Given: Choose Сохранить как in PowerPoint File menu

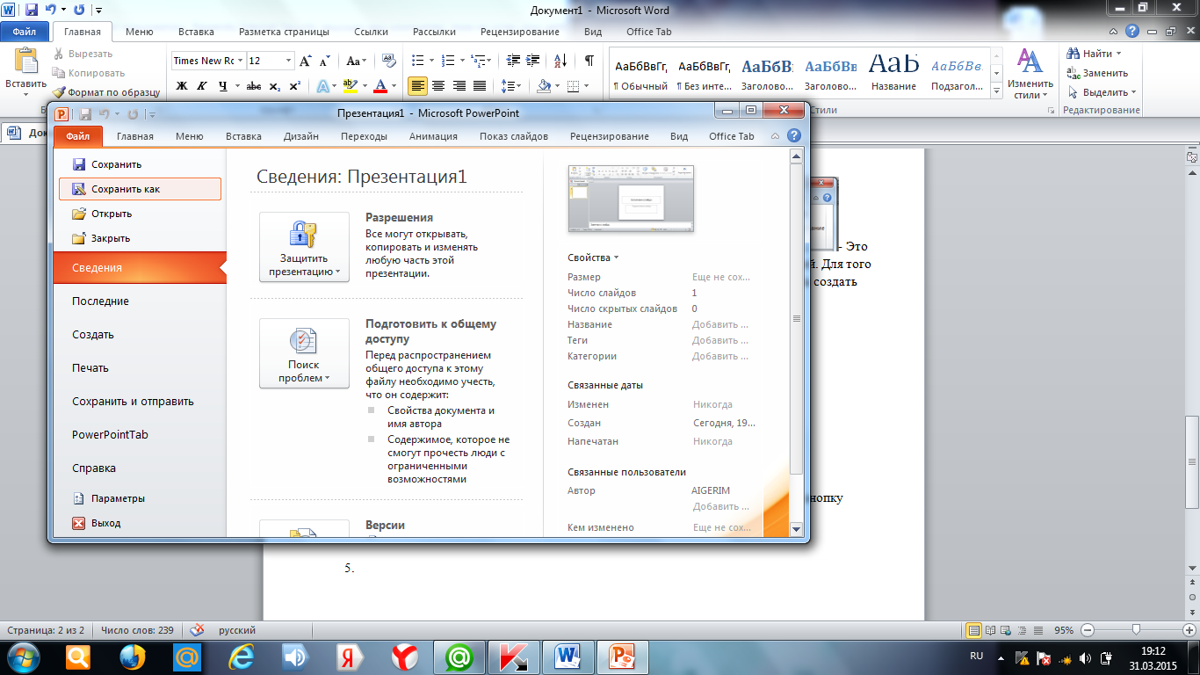Looking at the screenshot, I should [140, 189].
